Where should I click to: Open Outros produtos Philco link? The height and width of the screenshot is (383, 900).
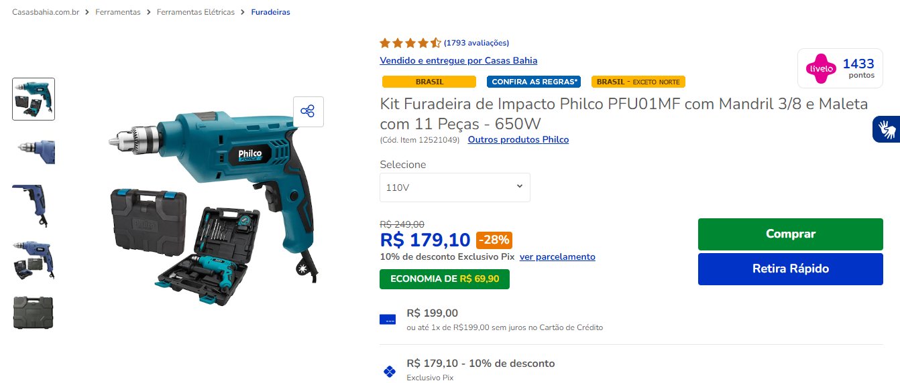coord(518,139)
